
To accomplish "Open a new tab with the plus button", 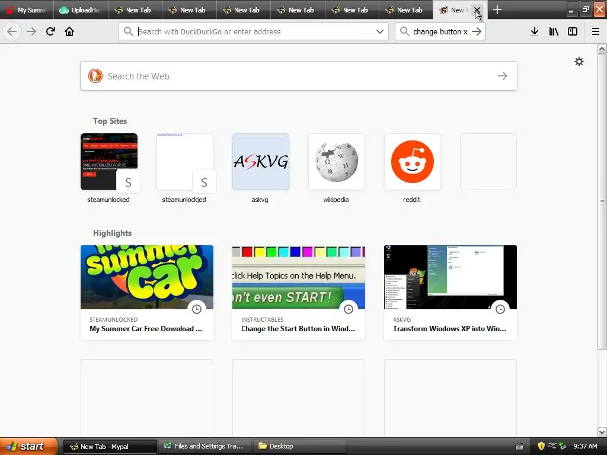I will coord(497,9).
